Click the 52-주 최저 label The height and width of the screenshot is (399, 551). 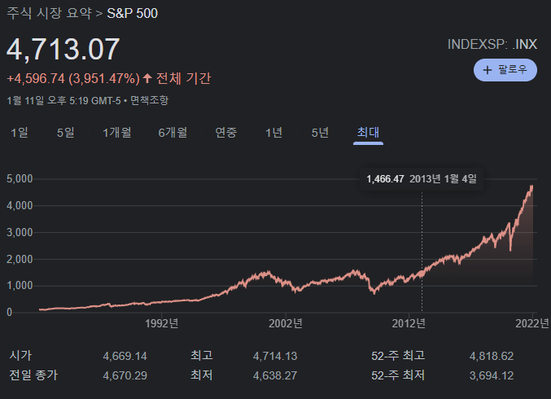click(398, 375)
